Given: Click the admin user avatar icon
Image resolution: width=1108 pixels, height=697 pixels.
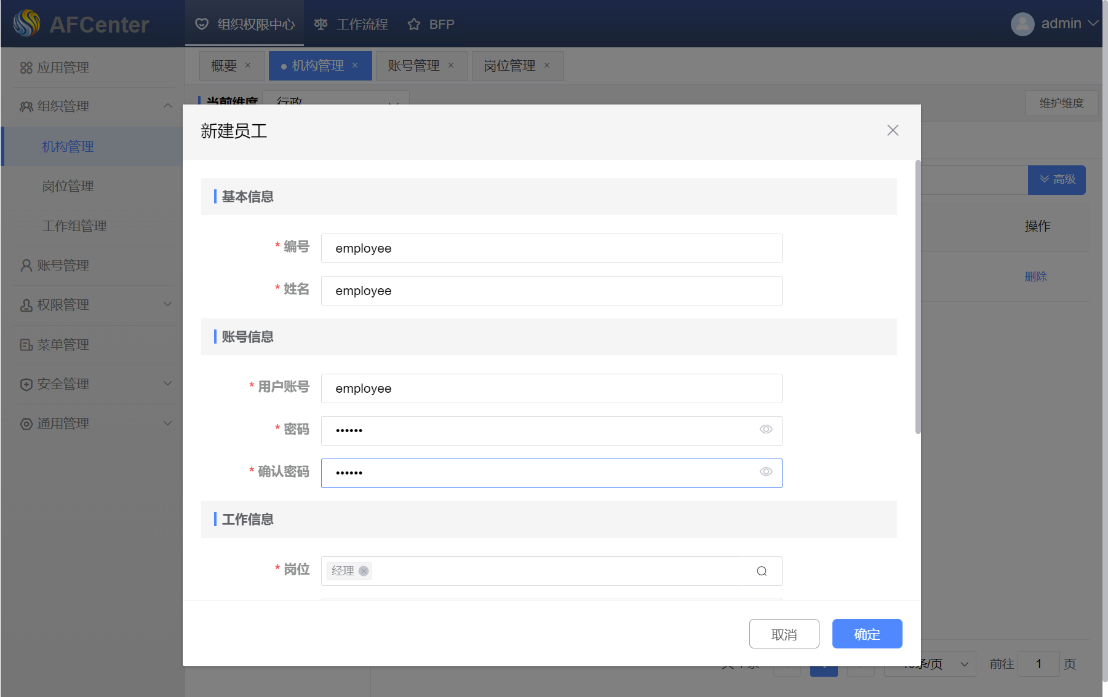Looking at the screenshot, I should (x=1022, y=24).
